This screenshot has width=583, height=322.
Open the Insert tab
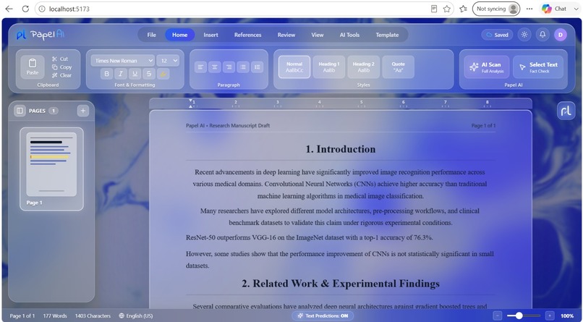pos(210,35)
